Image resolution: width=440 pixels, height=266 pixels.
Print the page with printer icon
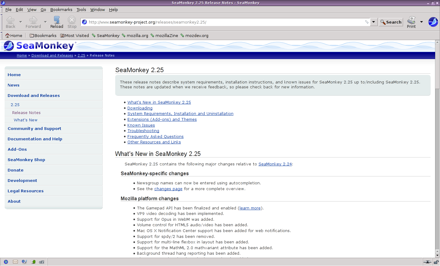[x=411, y=22]
